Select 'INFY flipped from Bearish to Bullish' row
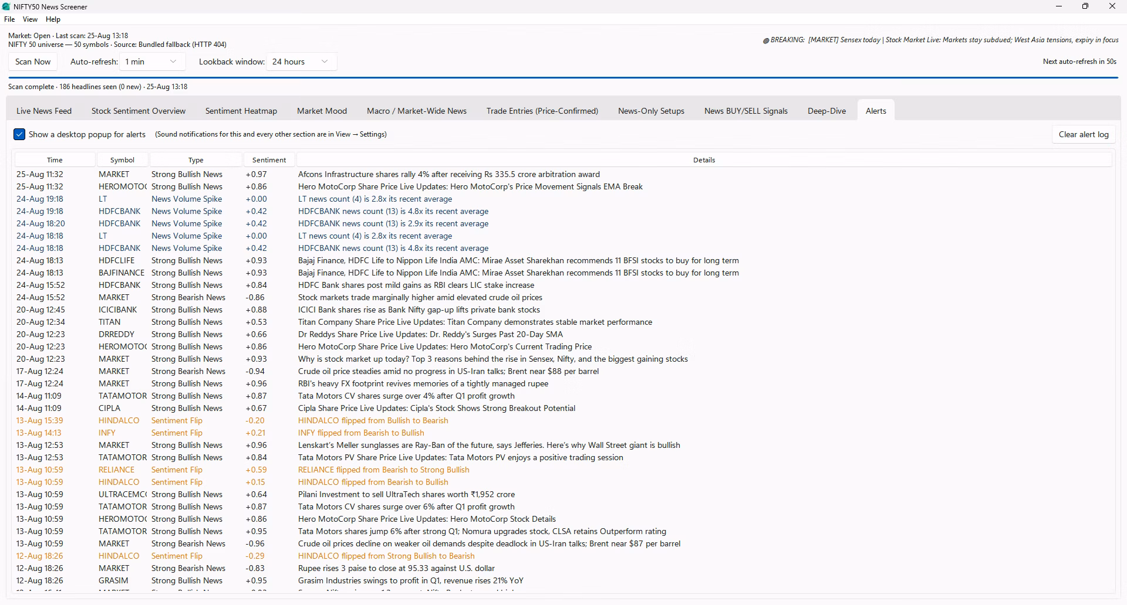This screenshot has width=1127, height=605. [563, 433]
